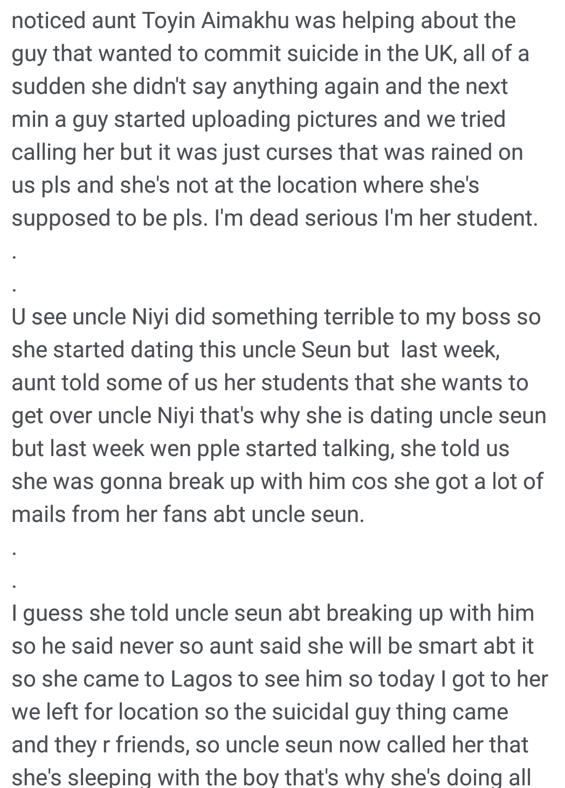
Task: Click the word "students" in second paragraph
Action: click(311, 383)
